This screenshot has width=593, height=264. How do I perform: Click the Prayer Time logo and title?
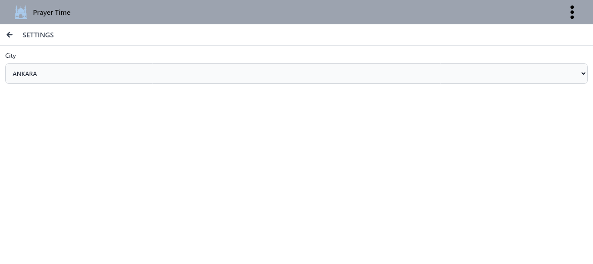click(43, 12)
